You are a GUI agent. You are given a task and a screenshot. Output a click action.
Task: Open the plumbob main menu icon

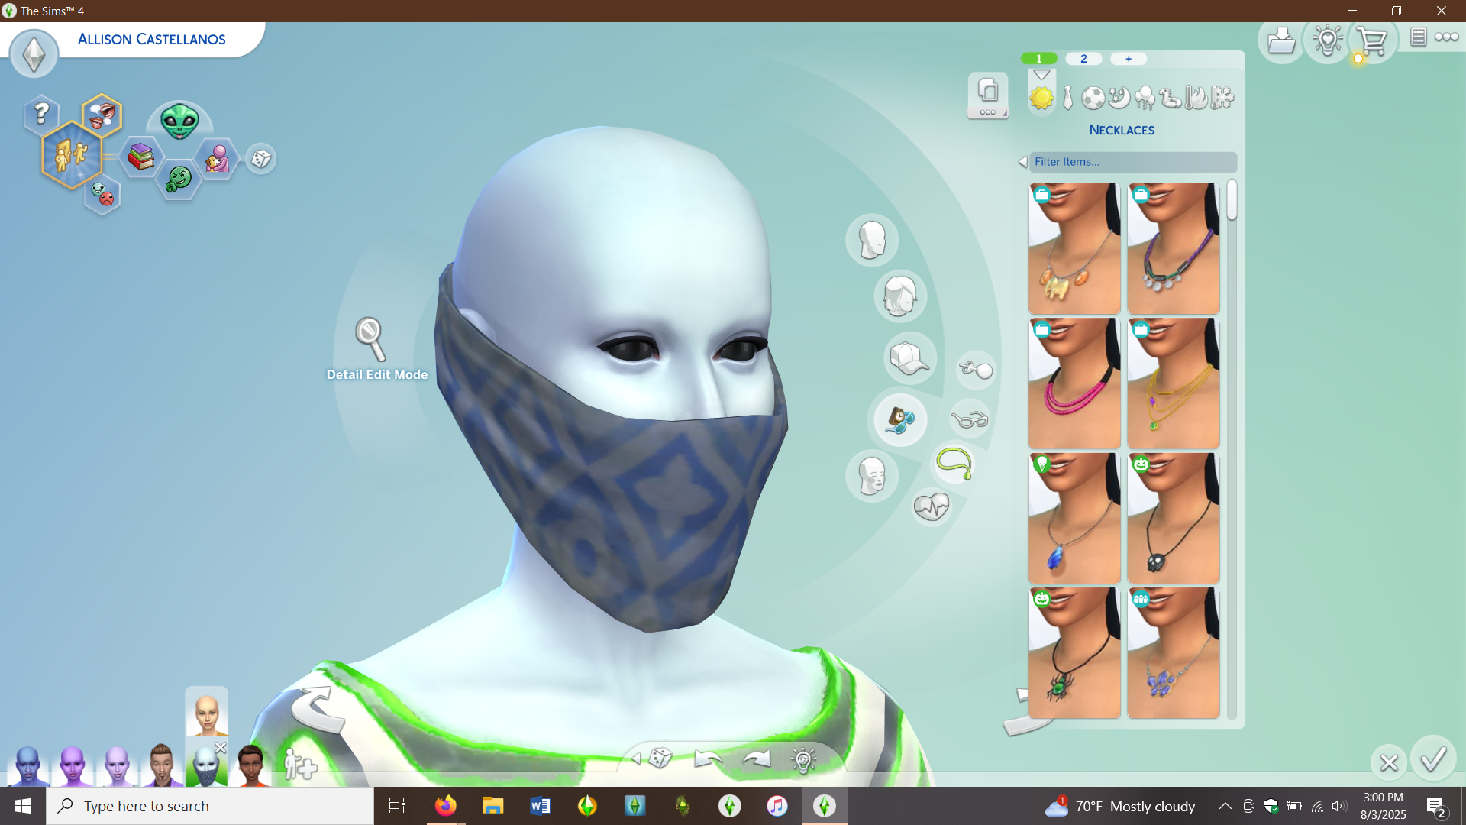point(34,54)
